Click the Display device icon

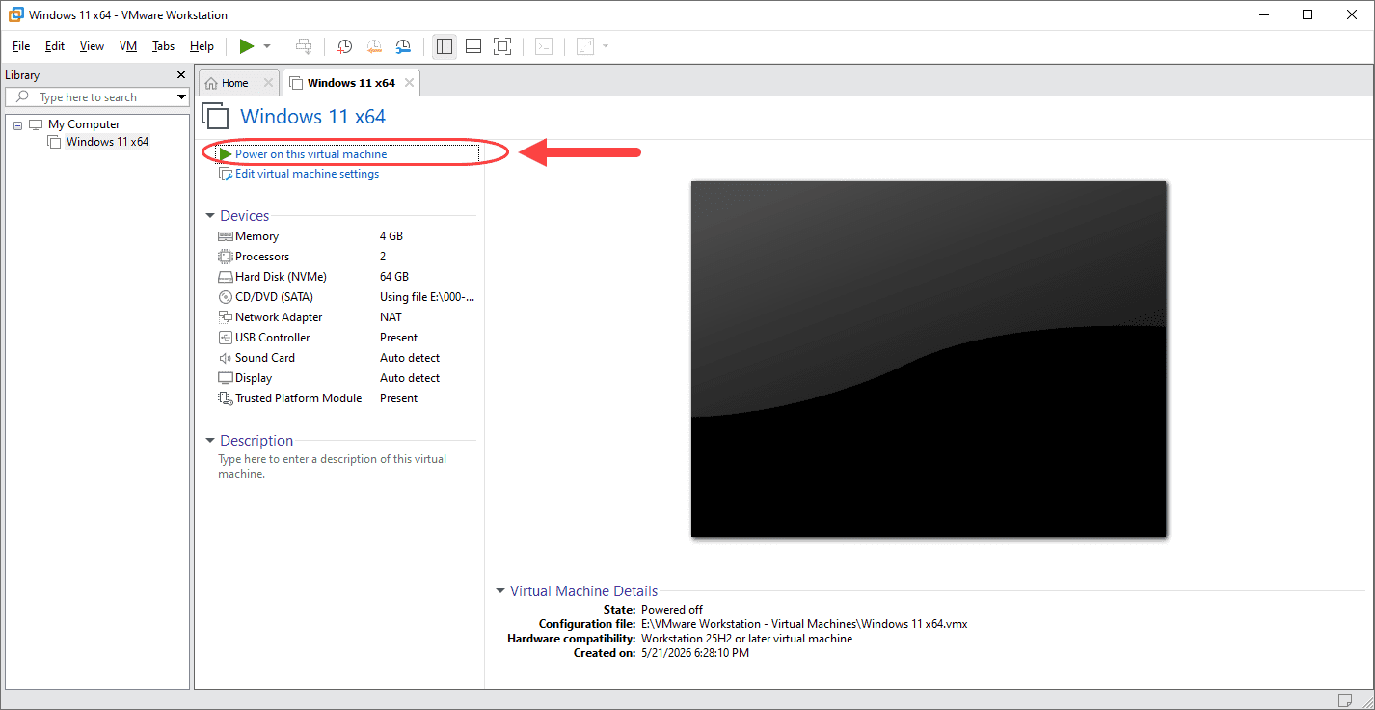226,378
